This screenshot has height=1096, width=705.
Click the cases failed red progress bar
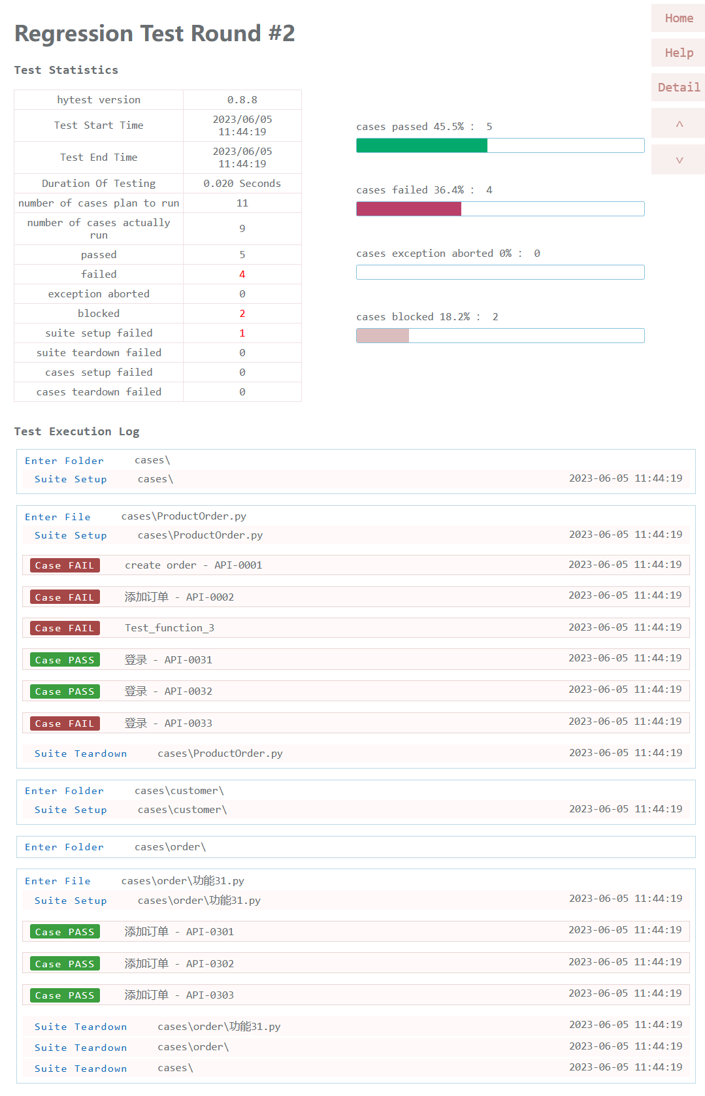coord(500,209)
